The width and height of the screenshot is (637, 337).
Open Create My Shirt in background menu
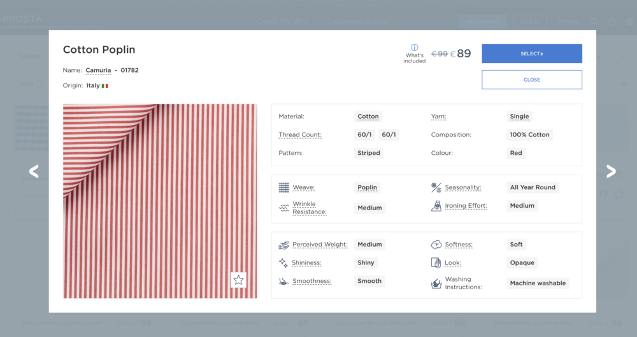point(282,21)
